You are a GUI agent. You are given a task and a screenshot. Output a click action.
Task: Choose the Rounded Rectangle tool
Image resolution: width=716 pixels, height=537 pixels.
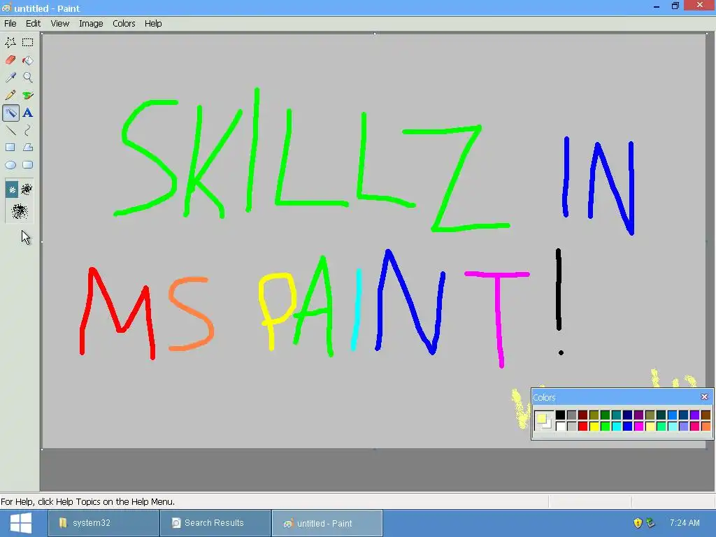(28, 165)
